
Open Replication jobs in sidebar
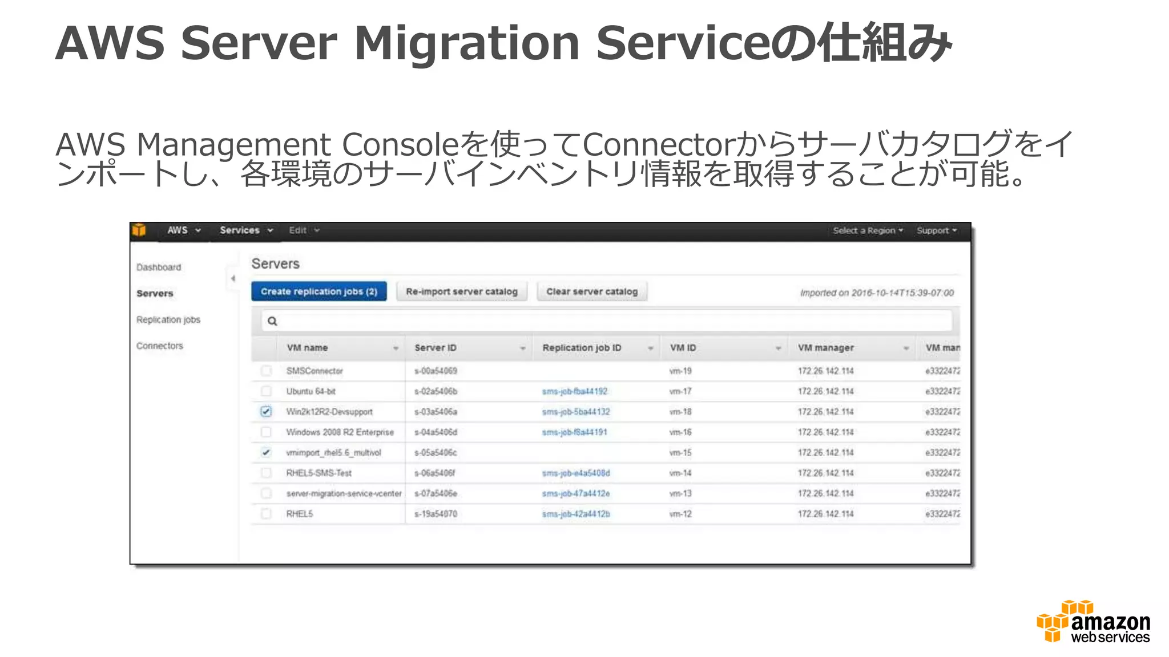tap(168, 320)
